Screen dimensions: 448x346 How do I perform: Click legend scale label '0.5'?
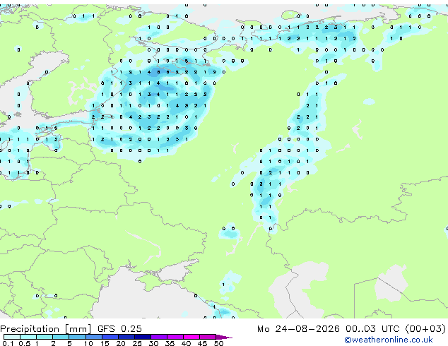[x=25, y=343]
